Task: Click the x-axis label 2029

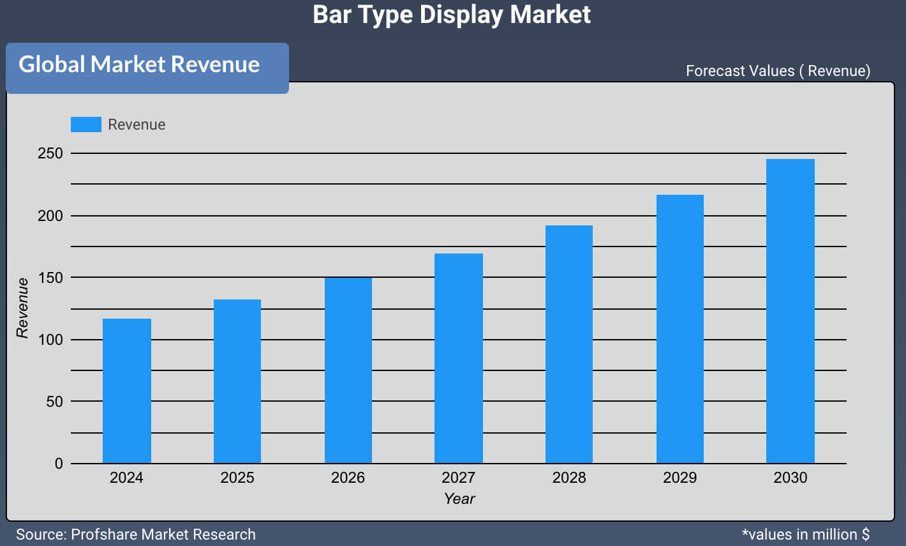Action: [680, 478]
